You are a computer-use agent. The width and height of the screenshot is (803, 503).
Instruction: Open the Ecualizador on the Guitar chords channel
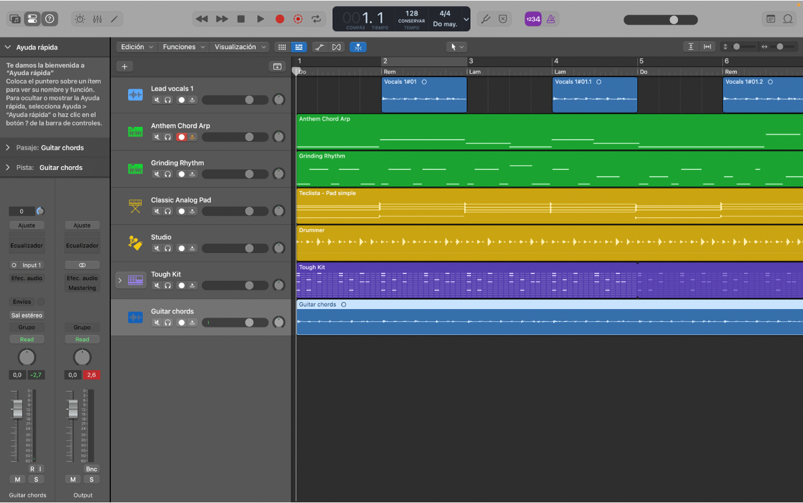click(x=26, y=245)
